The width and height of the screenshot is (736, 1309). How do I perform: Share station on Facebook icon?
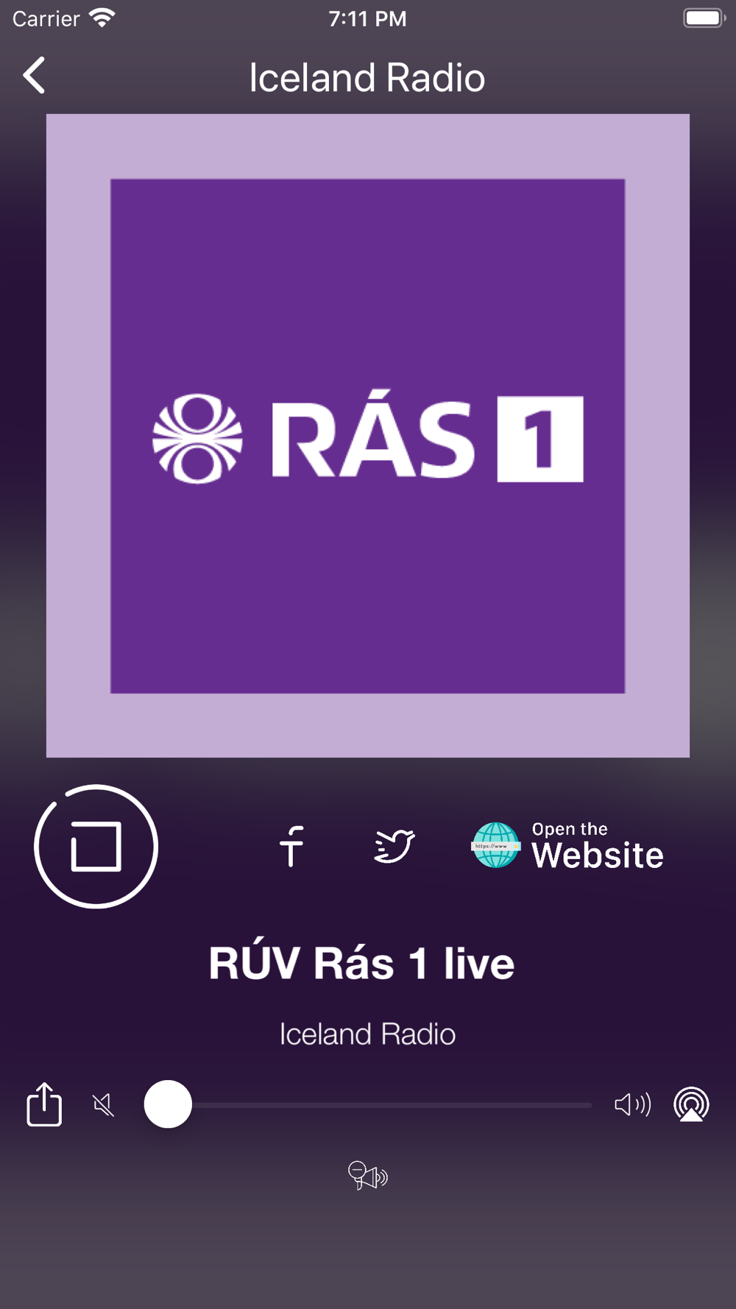click(292, 846)
